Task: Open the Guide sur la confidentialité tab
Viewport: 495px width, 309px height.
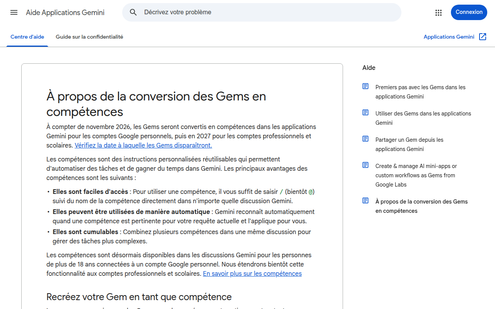Action: coord(89,37)
